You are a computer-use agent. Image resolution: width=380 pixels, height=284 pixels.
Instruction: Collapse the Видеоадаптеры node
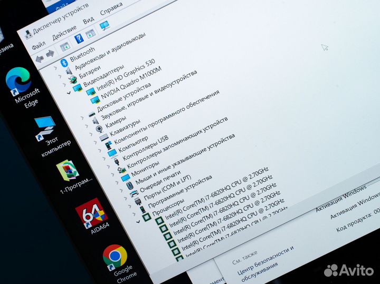coord(69,93)
